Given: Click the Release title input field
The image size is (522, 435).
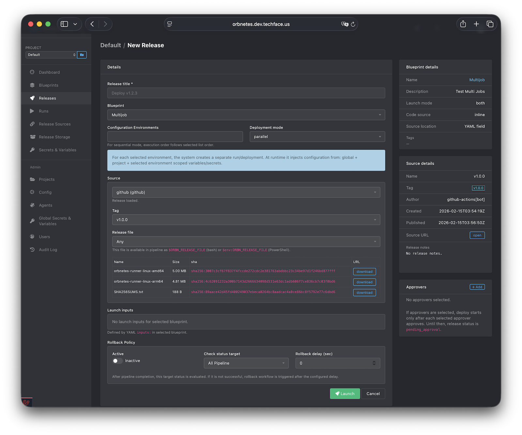Looking at the screenshot, I should (x=246, y=93).
